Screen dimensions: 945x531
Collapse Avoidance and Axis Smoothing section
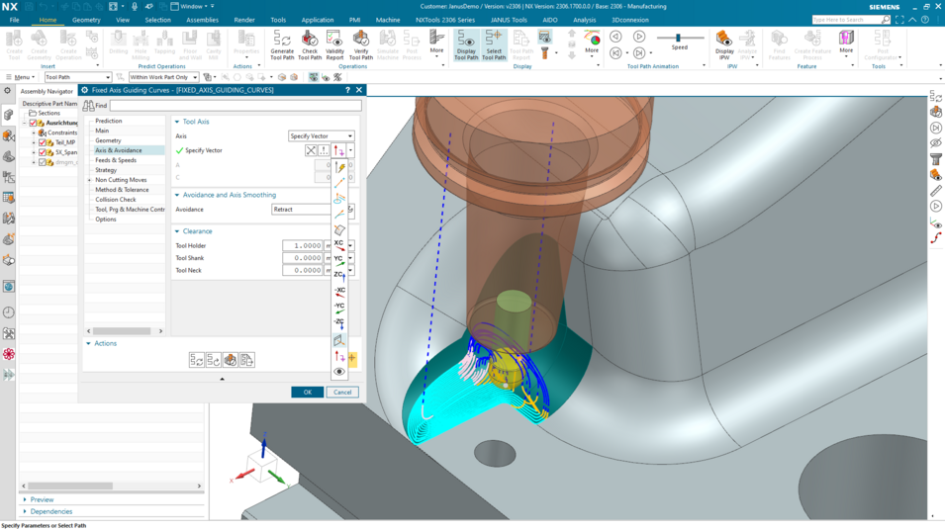pos(177,195)
